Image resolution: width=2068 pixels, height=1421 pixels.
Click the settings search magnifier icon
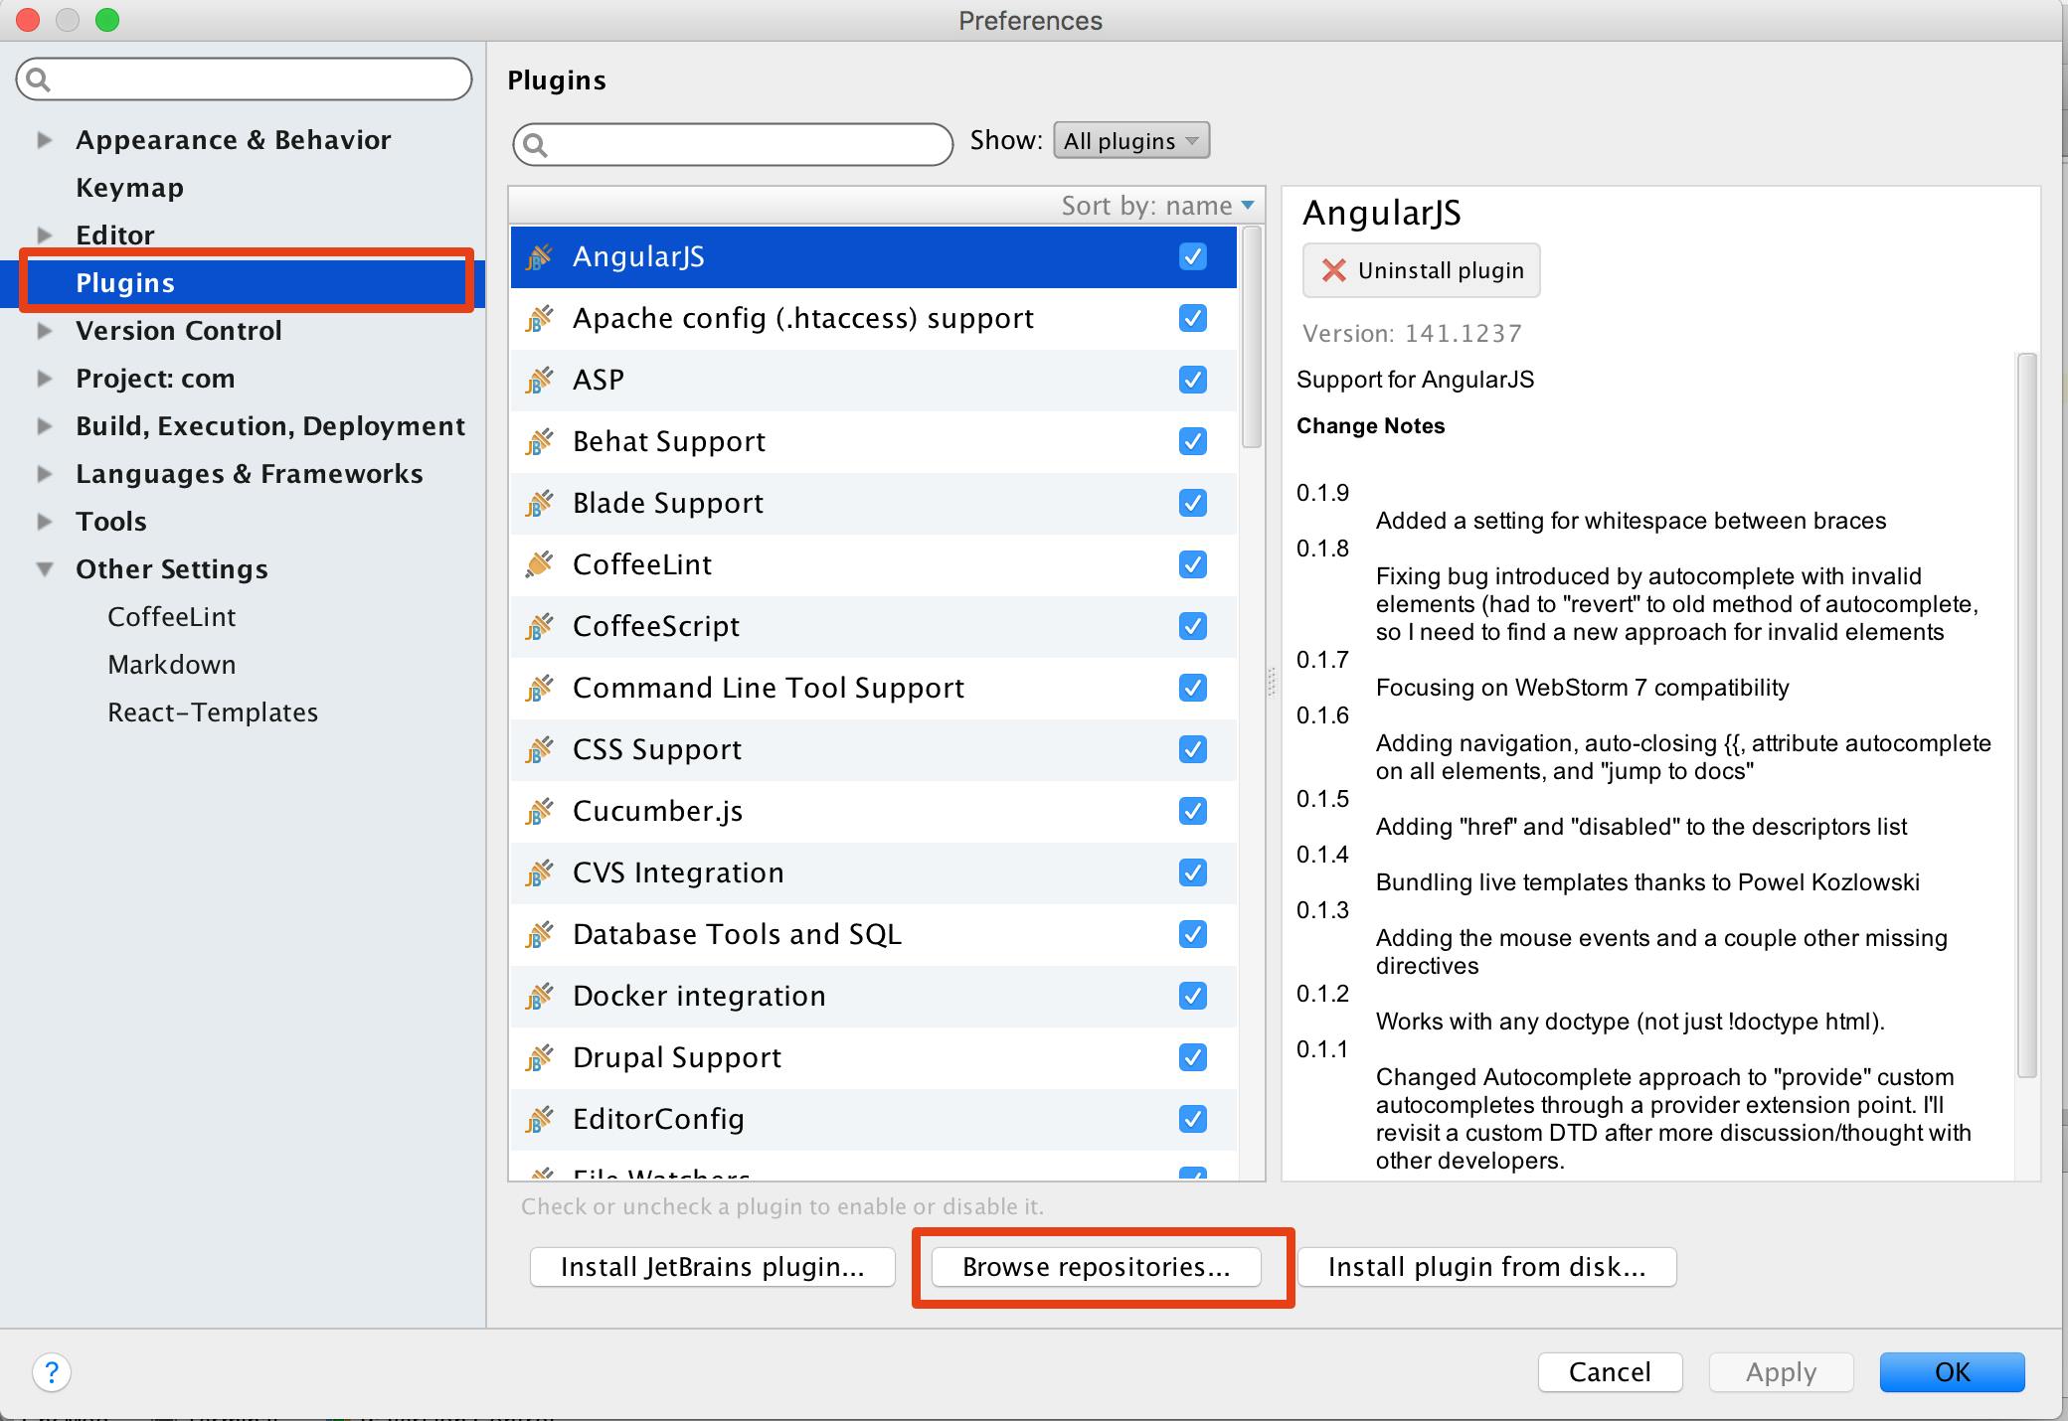click(38, 79)
